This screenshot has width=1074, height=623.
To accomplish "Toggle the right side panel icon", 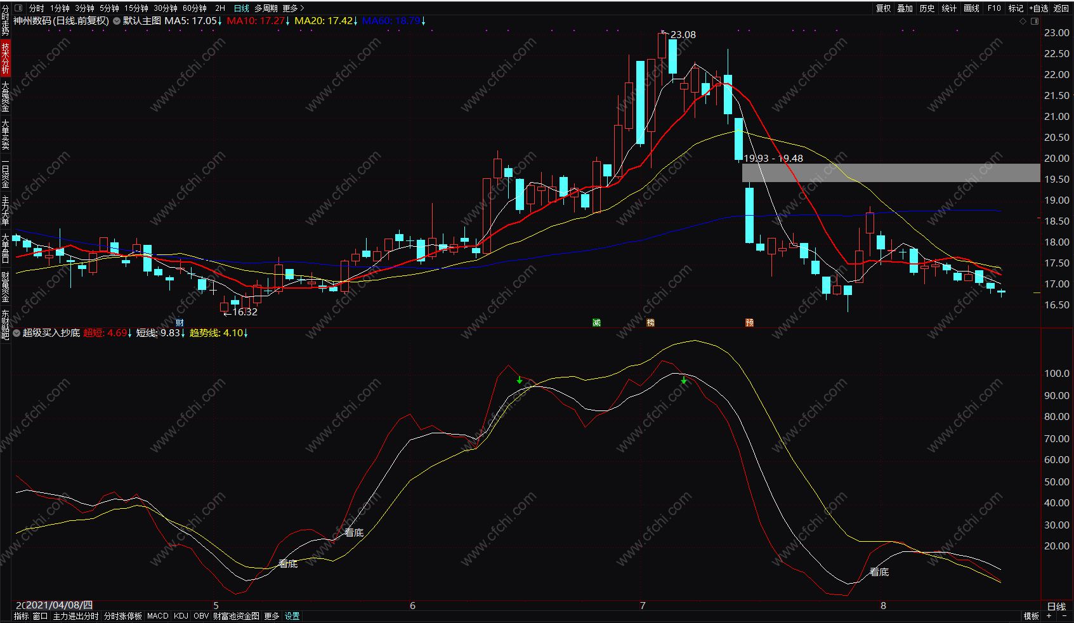I will [1035, 21].
